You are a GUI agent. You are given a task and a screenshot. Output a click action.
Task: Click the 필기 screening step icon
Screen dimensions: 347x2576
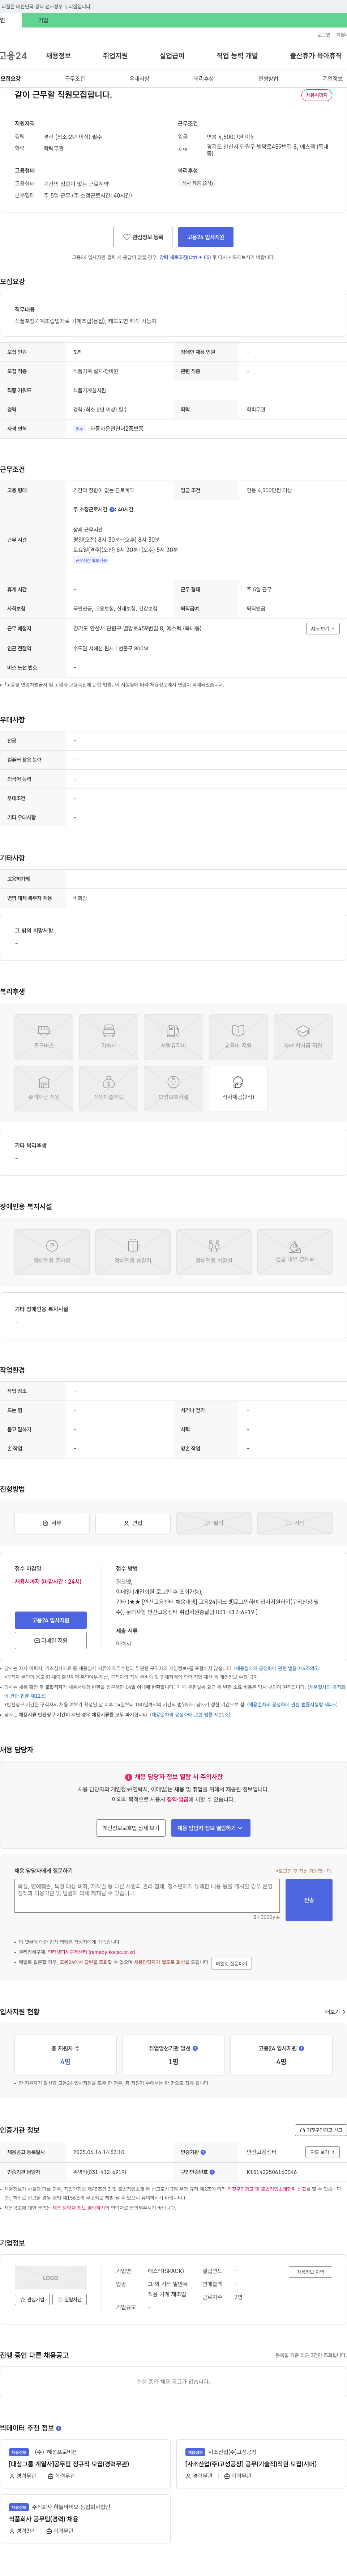[x=214, y=1522]
